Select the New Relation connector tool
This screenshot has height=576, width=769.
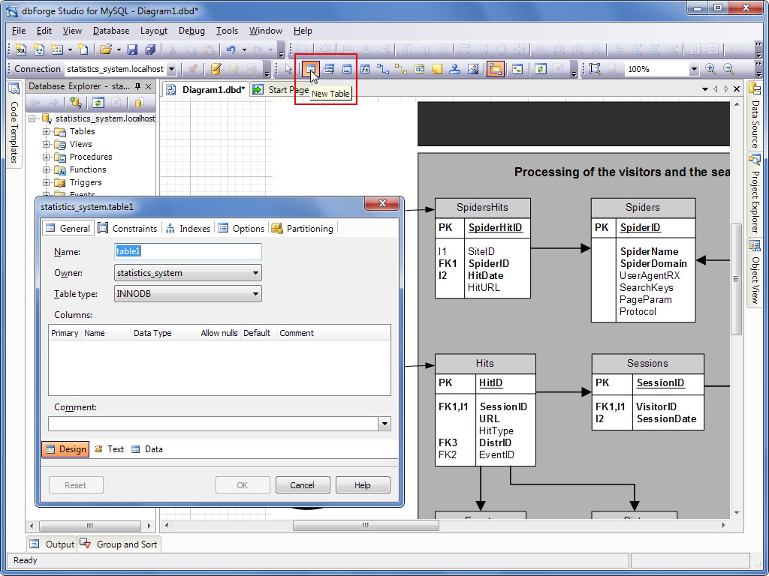pos(383,69)
